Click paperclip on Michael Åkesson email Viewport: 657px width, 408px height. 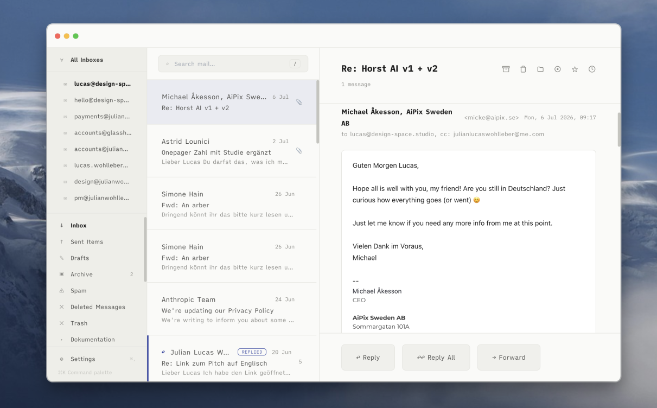coord(299,101)
